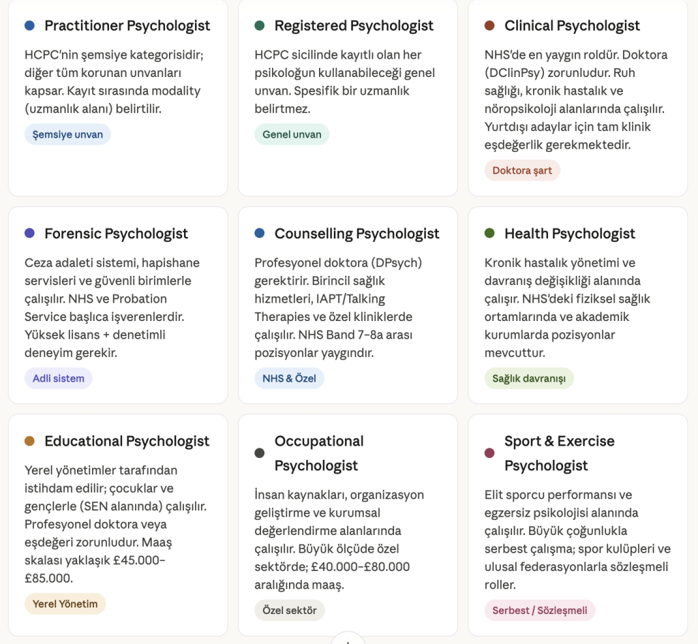The height and width of the screenshot is (644, 698).
Task: Click the blue dot beside Practitioner Psychologist
Action: [29, 26]
